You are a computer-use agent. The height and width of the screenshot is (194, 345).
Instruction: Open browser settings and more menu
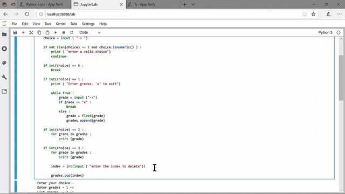click(340, 14)
